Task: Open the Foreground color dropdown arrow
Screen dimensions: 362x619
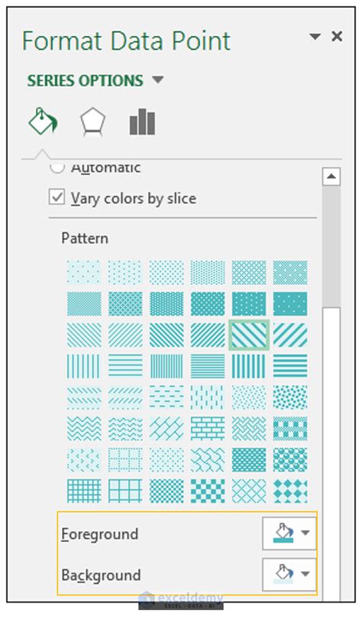Action: click(305, 533)
